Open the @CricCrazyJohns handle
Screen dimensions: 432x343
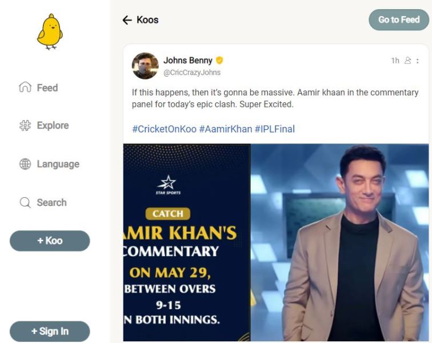[192, 73]
